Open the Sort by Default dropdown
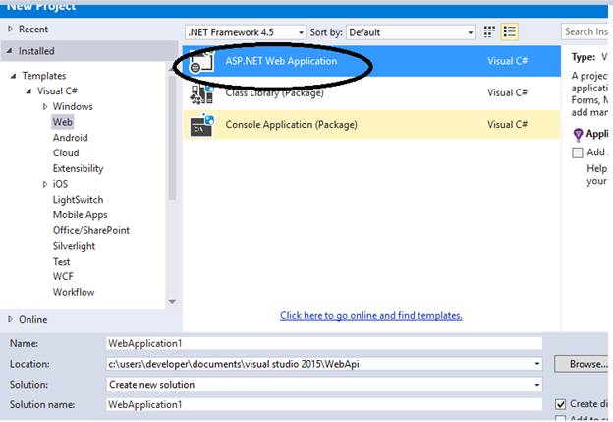 (x=411, y=32)
